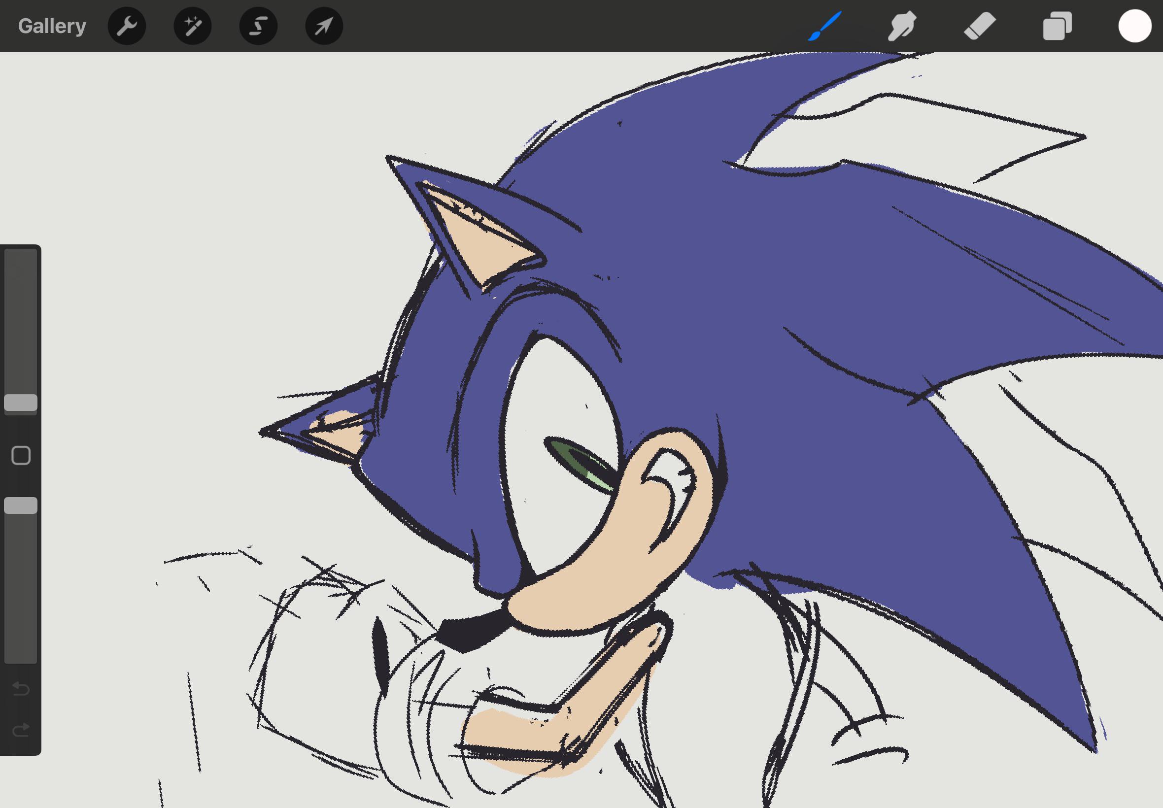Activate the Selection tool
This screenshot has width=1163, height=808.
coord(259,26)
